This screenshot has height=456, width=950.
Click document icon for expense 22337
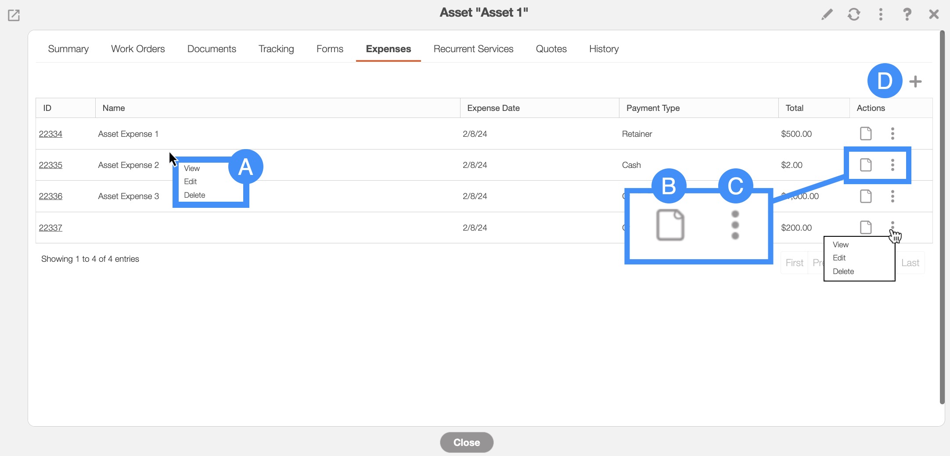pos(865,228)
